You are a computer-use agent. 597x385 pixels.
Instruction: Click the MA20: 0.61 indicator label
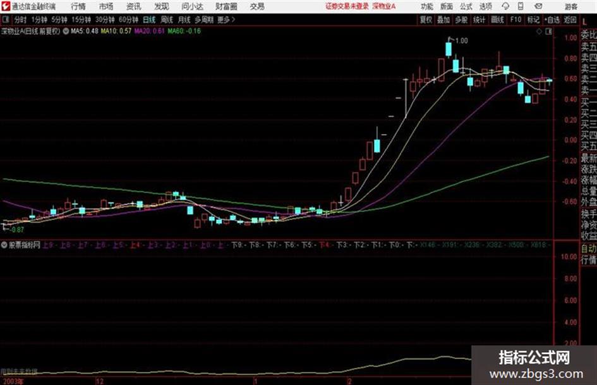150,31
